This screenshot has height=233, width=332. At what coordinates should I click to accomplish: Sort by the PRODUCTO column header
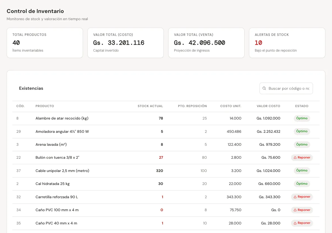coord(45,106)
